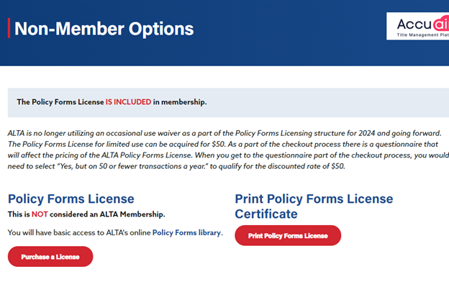Click the Purchase a License button
The image size is (449, 287).
coord(50,257)
